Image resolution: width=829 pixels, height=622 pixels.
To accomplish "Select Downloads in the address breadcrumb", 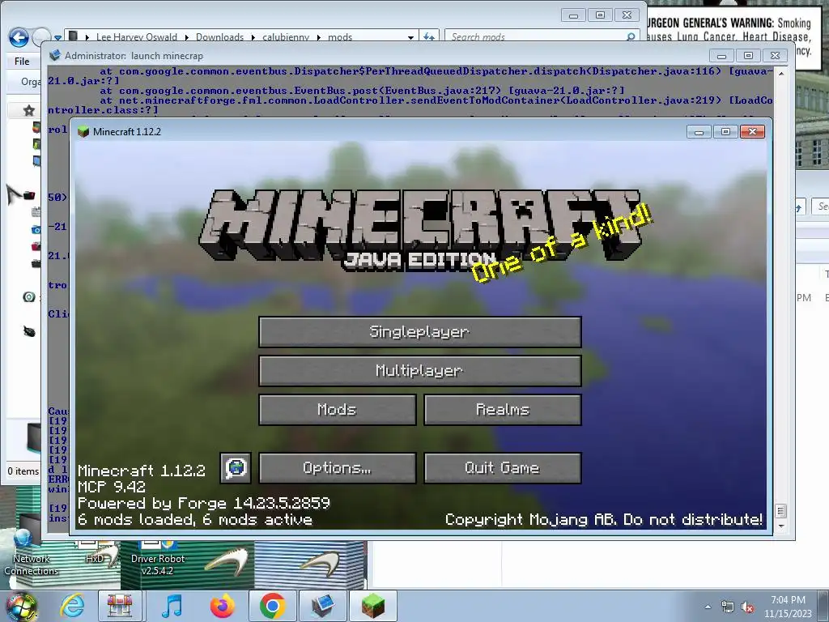I will coord(219,37).
